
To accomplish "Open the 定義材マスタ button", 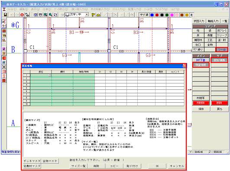I will point(32,166).
